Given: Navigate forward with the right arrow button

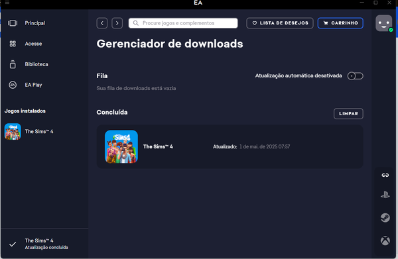Looking at the screenshot, I should coord(117,23).
